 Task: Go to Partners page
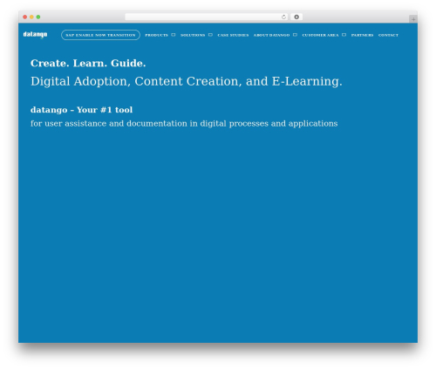click(362, 35)
